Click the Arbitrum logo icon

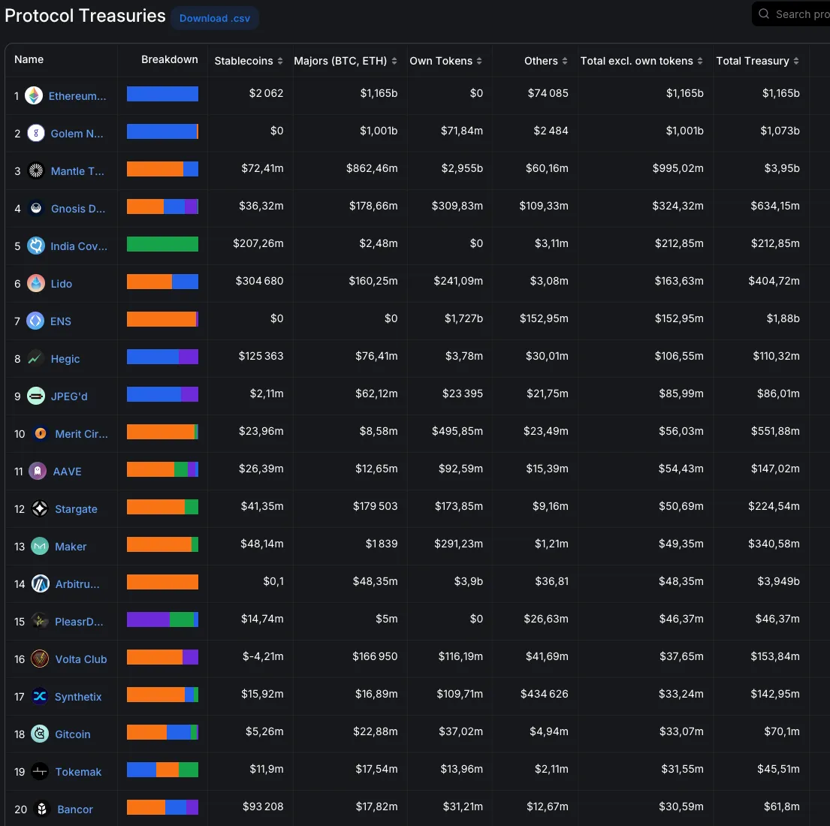[41, 583]
